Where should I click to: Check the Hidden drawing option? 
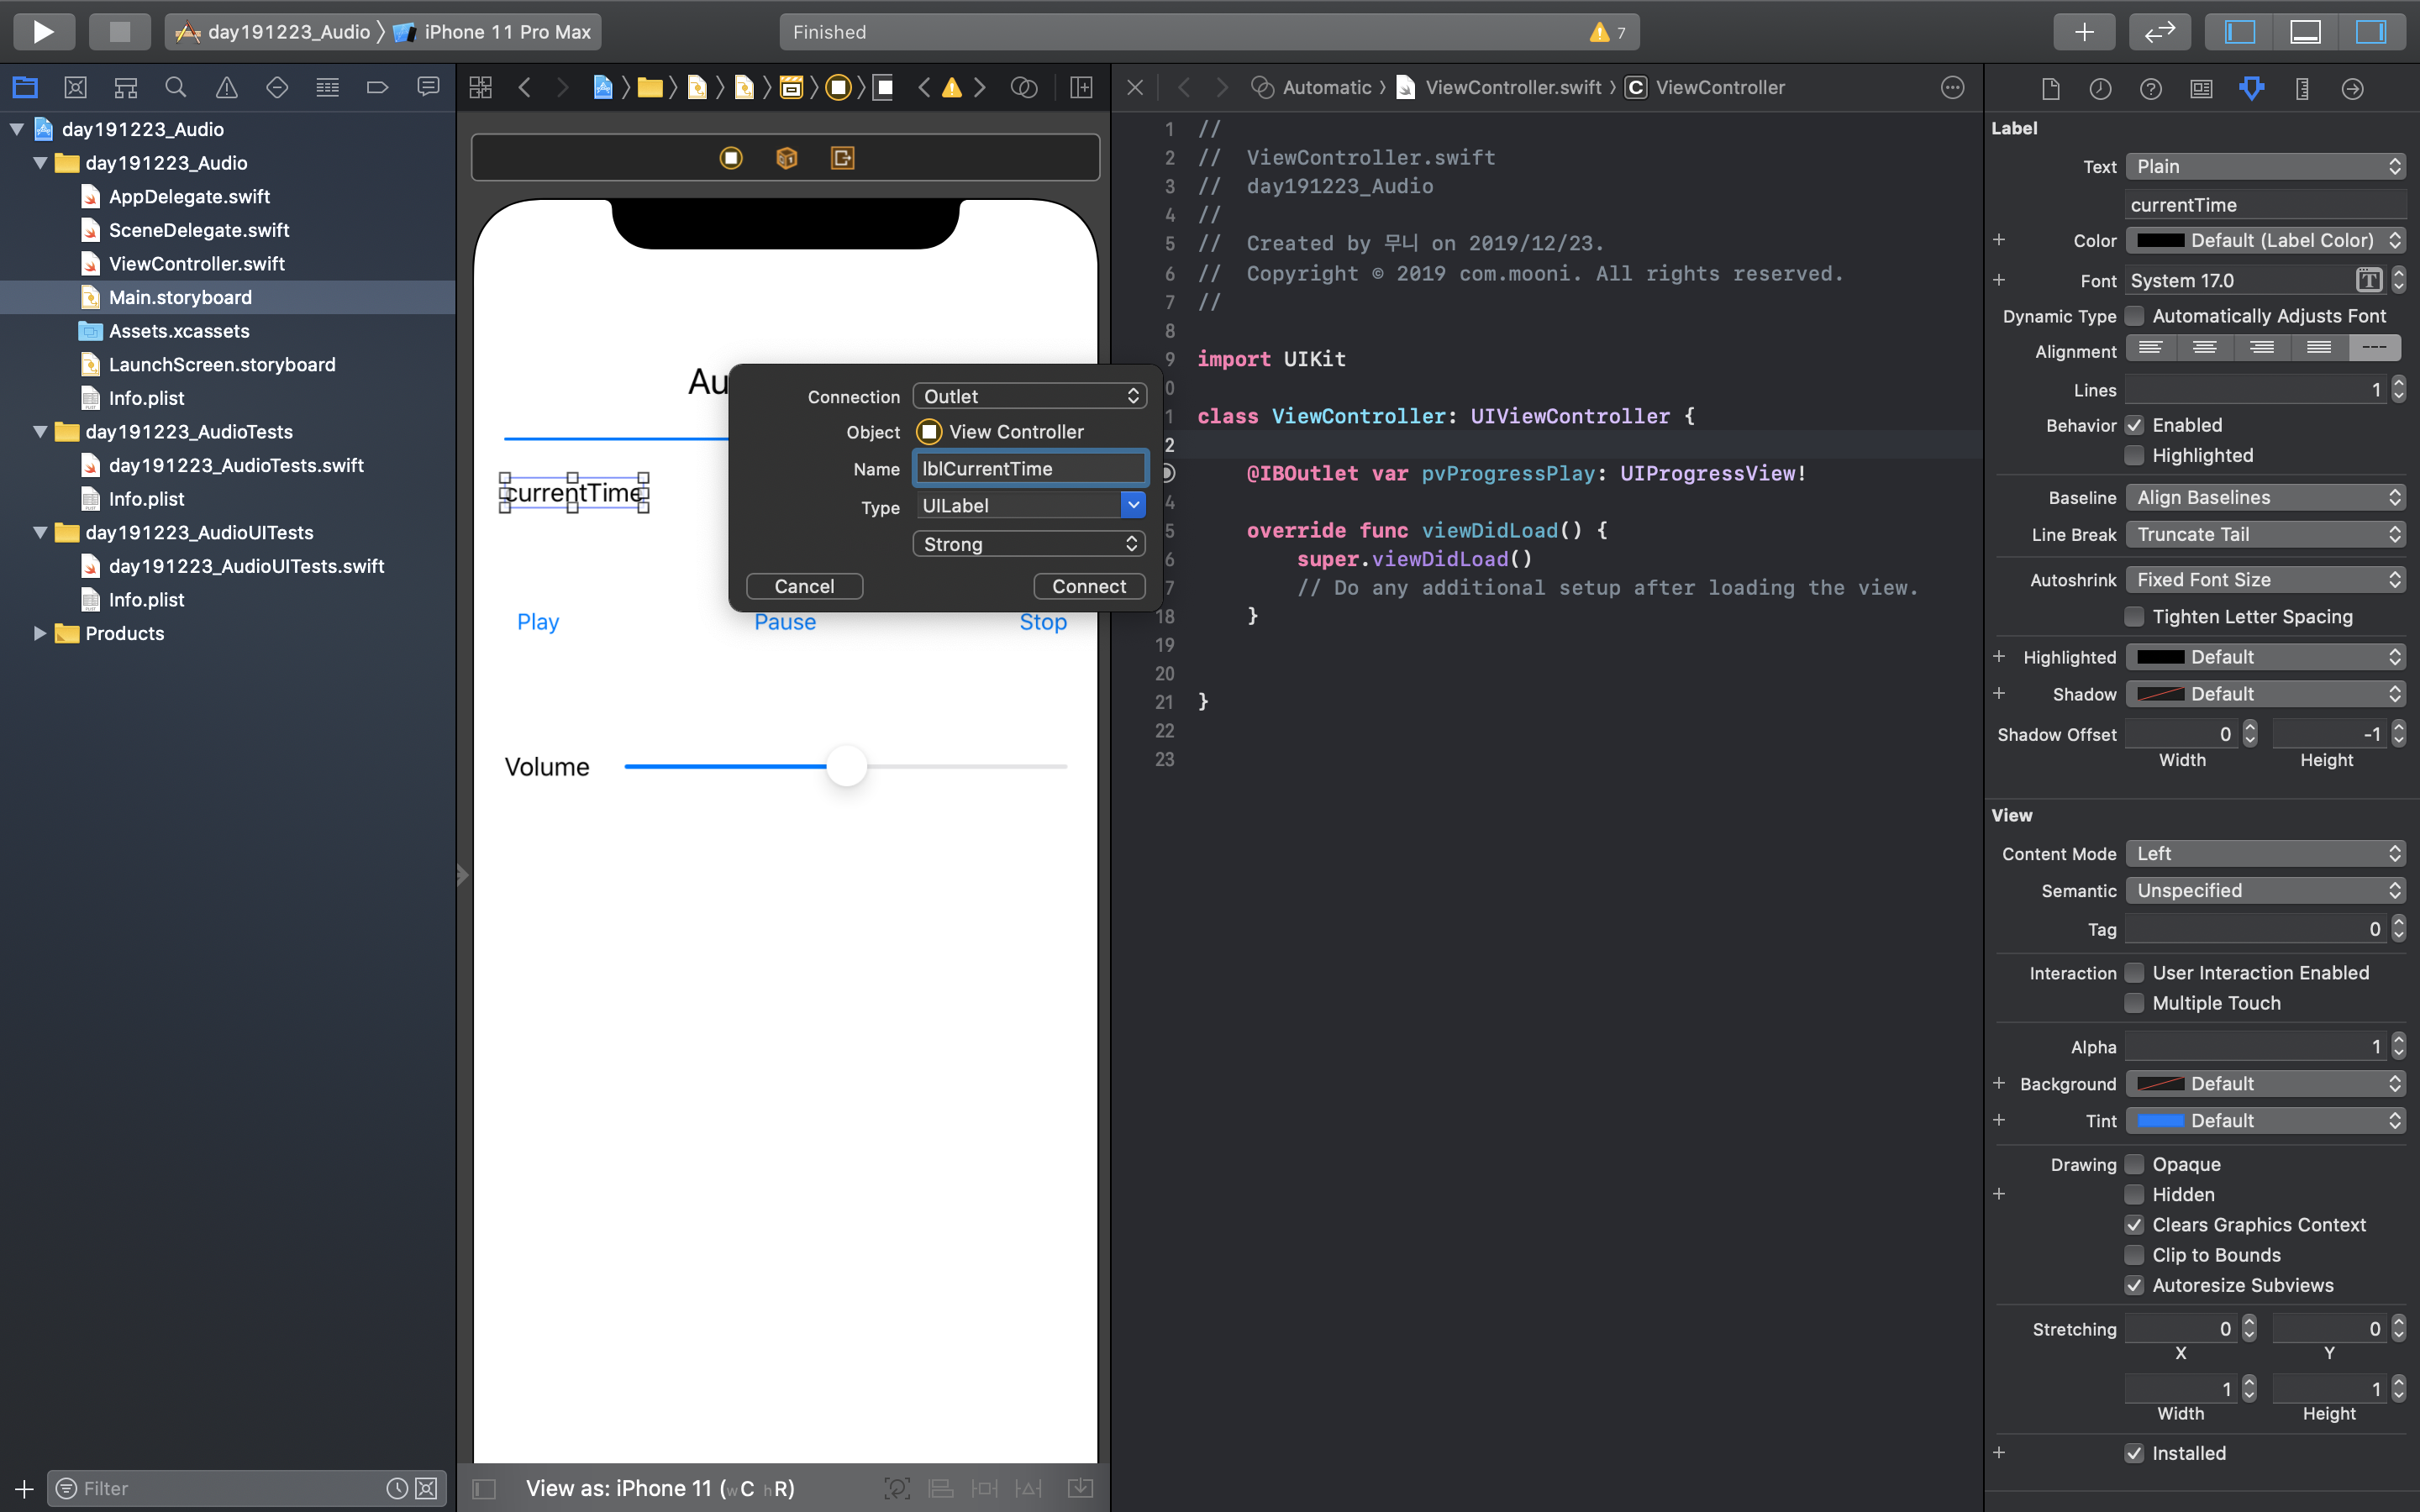(x=2135, y=1194)
